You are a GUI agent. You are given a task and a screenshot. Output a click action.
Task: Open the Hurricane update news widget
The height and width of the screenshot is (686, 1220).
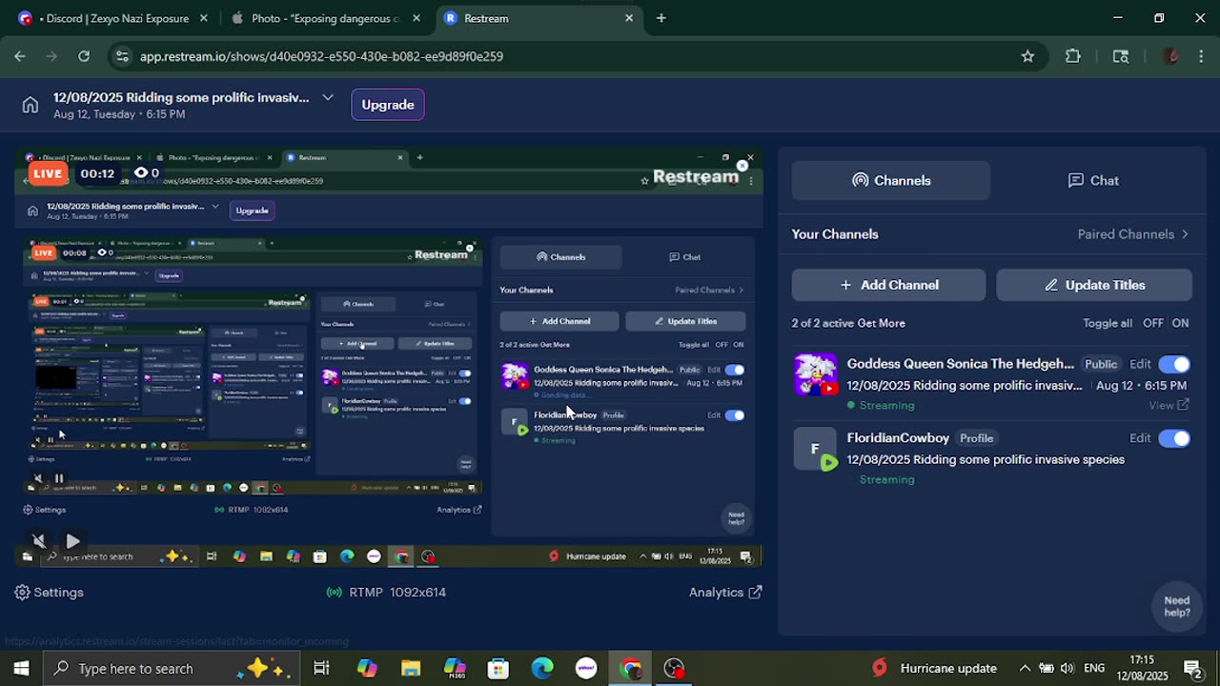pos(934,668)
